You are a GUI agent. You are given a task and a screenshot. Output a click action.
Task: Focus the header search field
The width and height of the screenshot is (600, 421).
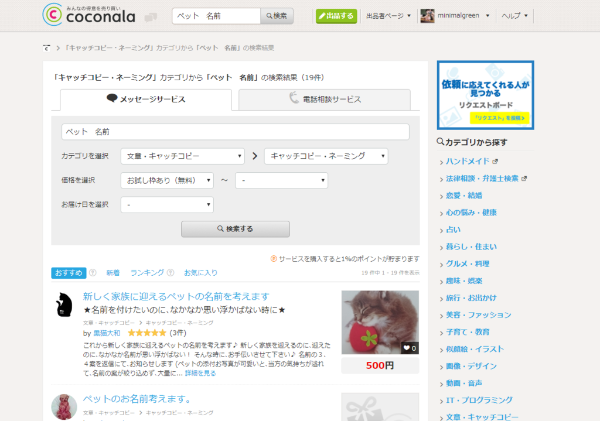(217, 16)
